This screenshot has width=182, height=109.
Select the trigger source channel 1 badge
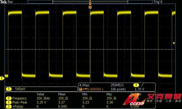[136, 85]
